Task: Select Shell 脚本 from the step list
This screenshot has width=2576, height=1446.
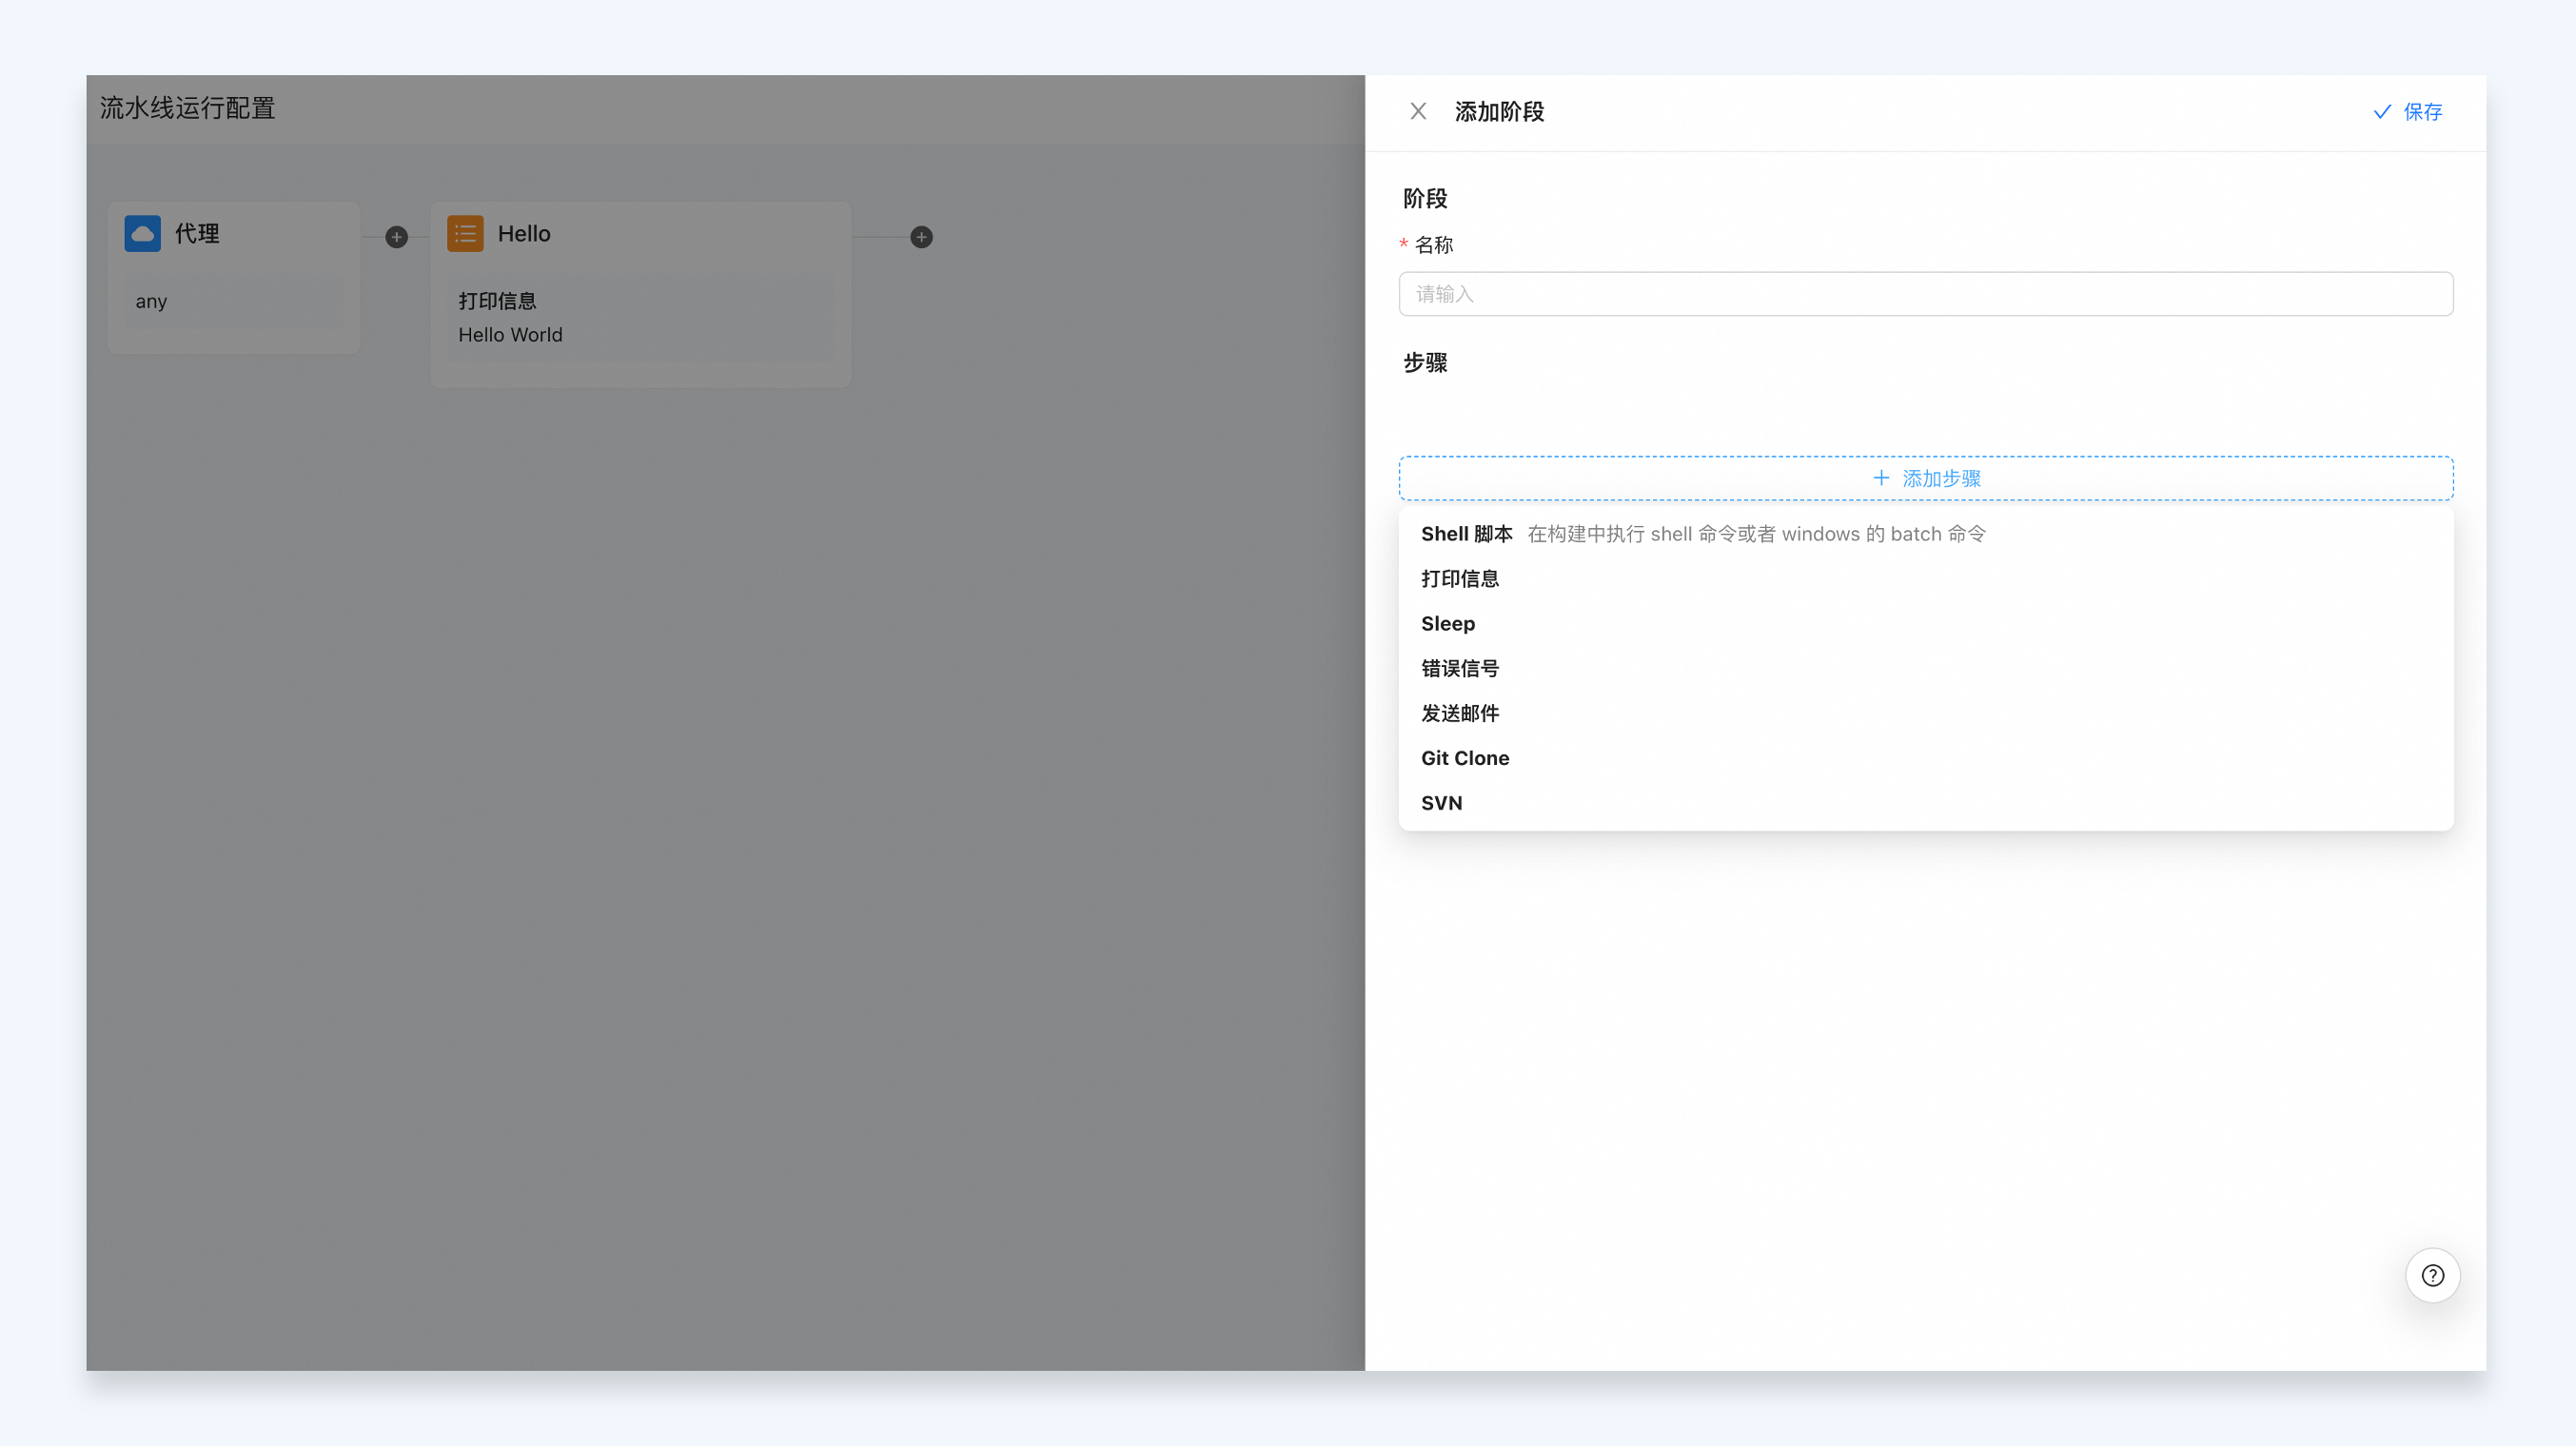Action: [x=1925, y=534]
